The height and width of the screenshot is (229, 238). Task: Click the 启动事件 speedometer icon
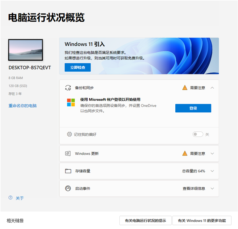[x=68, y=188]
